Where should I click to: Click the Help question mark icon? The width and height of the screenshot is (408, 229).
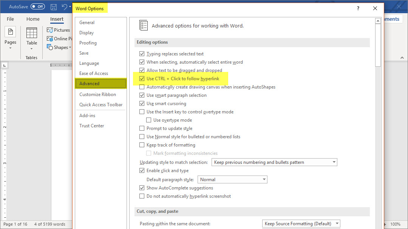pyautogui.click(x=358, y=8)
